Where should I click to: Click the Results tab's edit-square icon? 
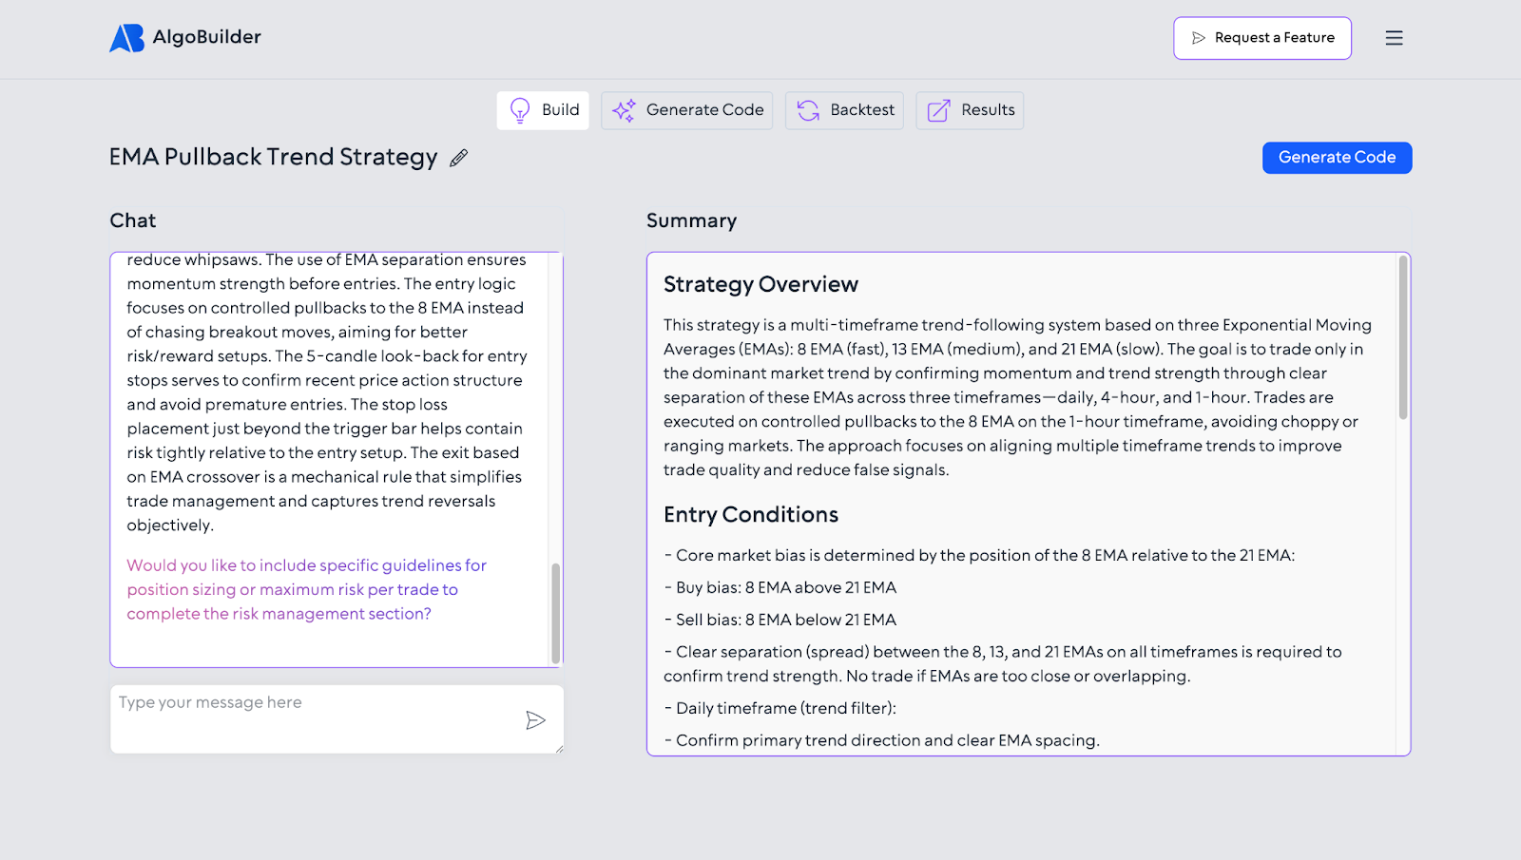point(938,110)
